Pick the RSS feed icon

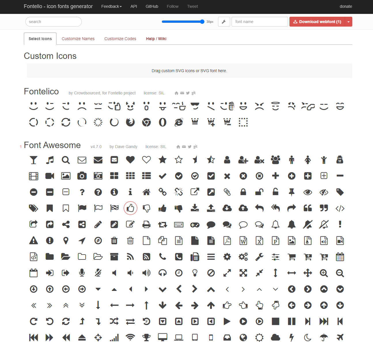pos(130,257)
